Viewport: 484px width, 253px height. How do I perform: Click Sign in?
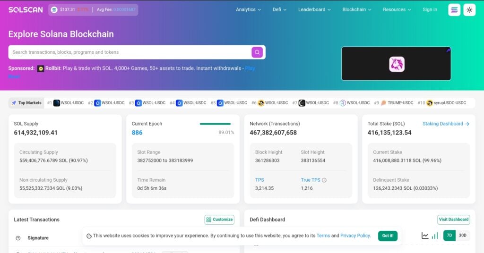point(430,10)
